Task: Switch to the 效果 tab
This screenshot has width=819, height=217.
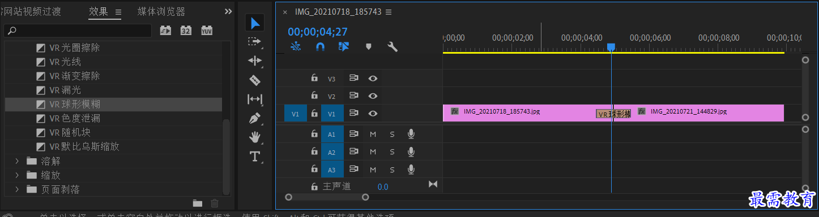Action: click(x=99, y=12)
